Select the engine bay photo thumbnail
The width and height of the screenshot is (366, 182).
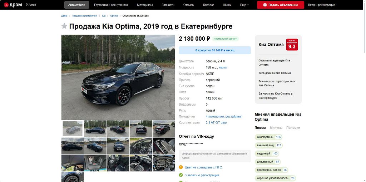164,163
